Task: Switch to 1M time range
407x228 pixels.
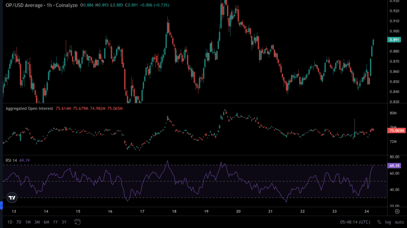Action: pyautogui.click(x=28, y=222)
